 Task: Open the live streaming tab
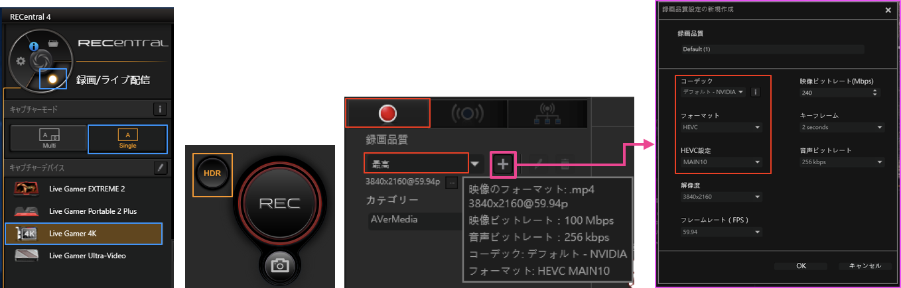pyautogui.click(x=468, y=113)
